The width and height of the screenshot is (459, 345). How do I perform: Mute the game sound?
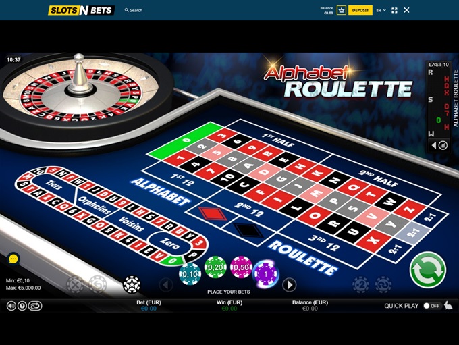tap(11, 306)
